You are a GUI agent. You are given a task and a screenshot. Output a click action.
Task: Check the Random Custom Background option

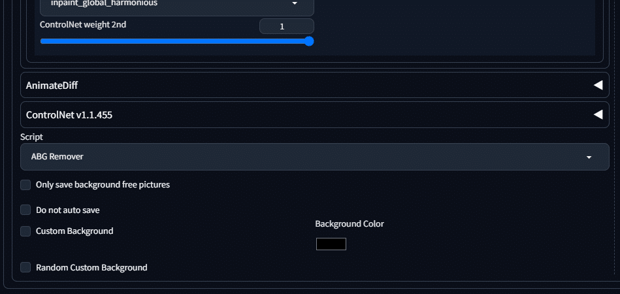pyautogui.click(x=25, y=267)
